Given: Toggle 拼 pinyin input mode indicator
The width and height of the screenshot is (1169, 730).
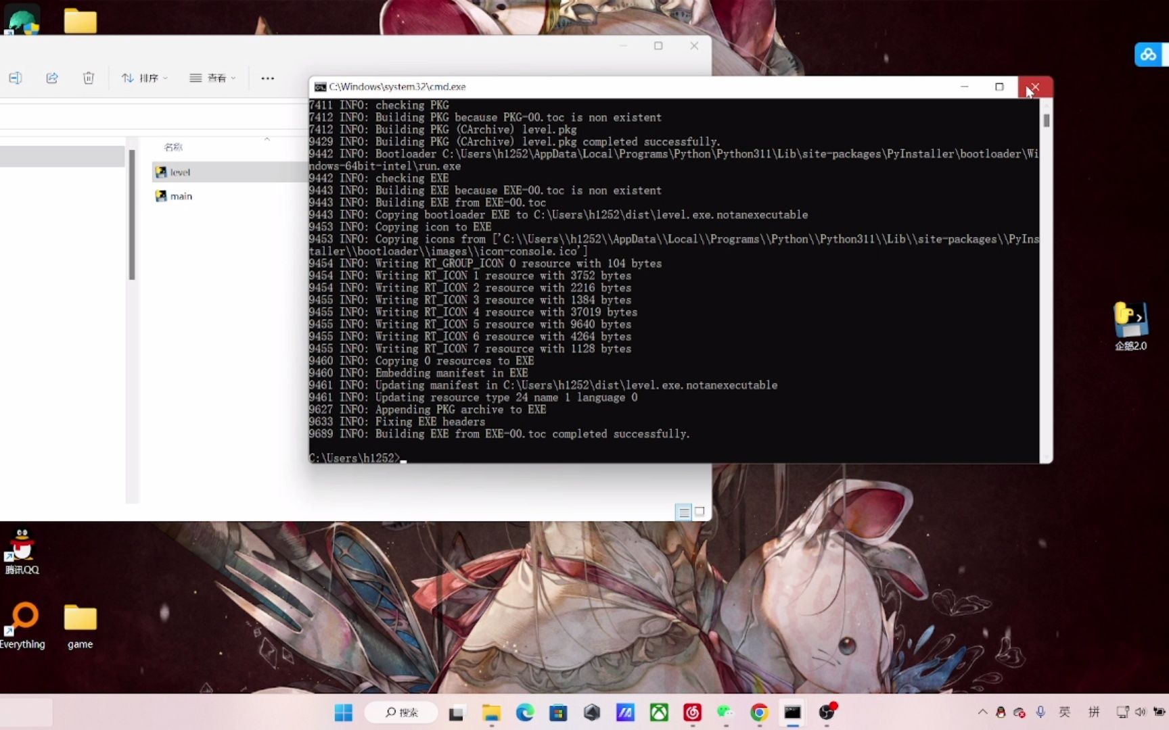Looking at the screenshot, I should click(x=1094, y=712).
